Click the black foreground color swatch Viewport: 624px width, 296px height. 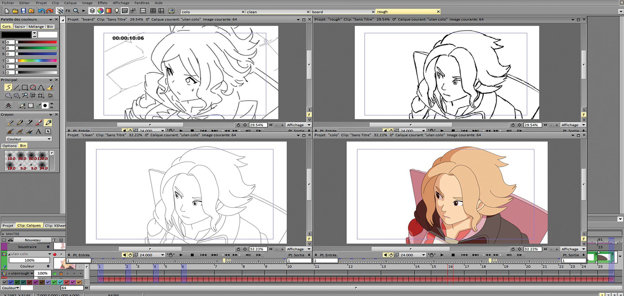click(x=16, y=35)
